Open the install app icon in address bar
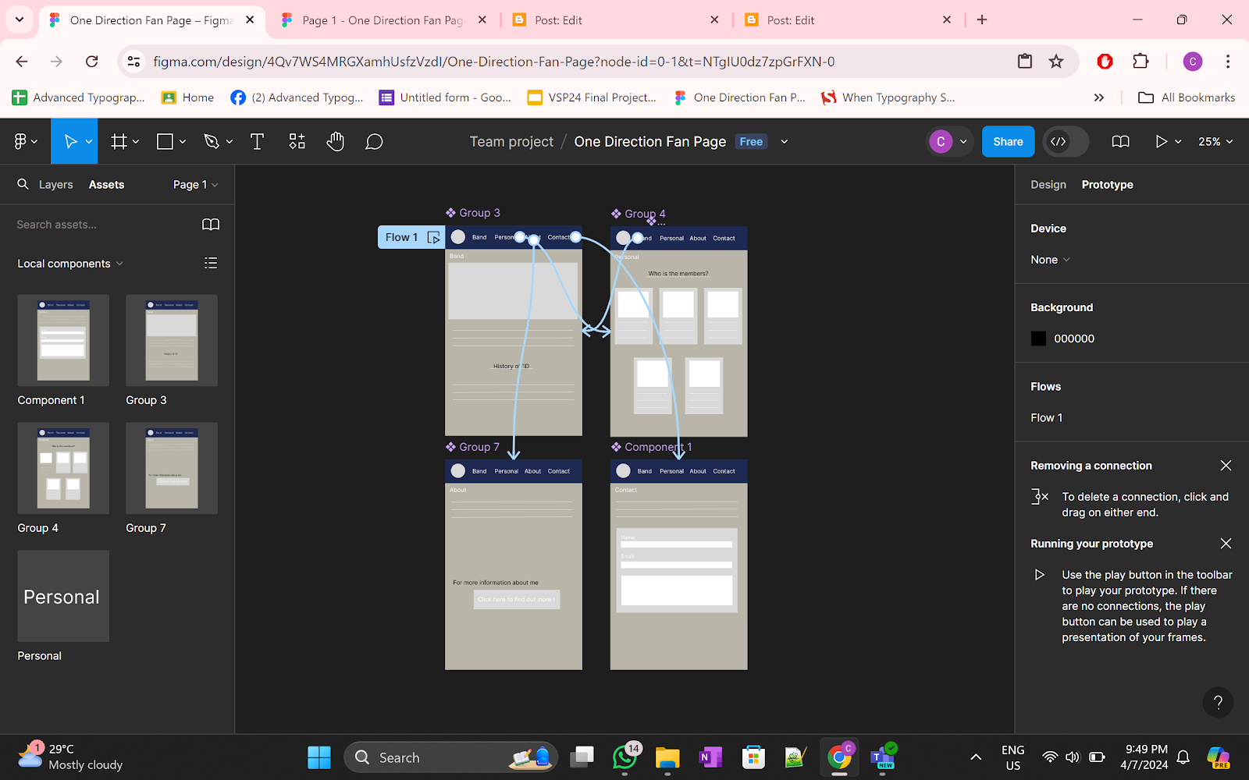 [1025, 62]
